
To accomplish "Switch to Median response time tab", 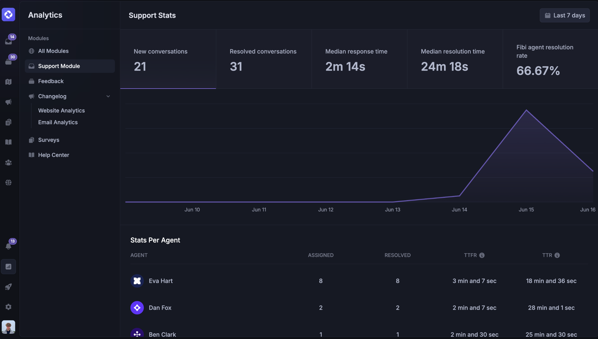I will click(x=359, y=59).
